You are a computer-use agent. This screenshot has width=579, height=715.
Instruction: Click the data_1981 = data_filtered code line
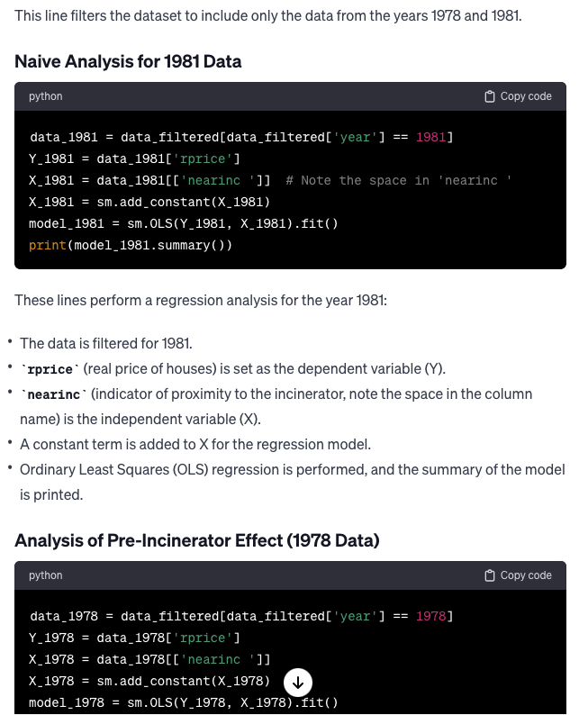coord(241,137)
